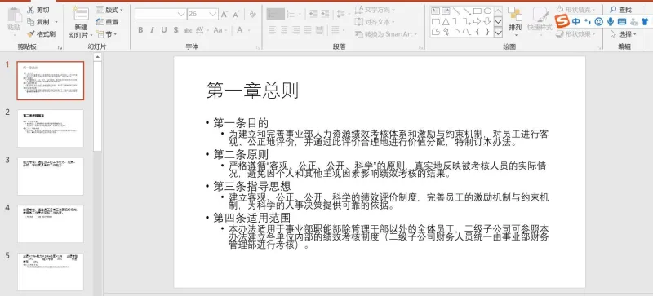Open Clipboard (剪贴板) dialog launcher
The height and width of the screenshot is (296, 653).
[x=60, y=48]
